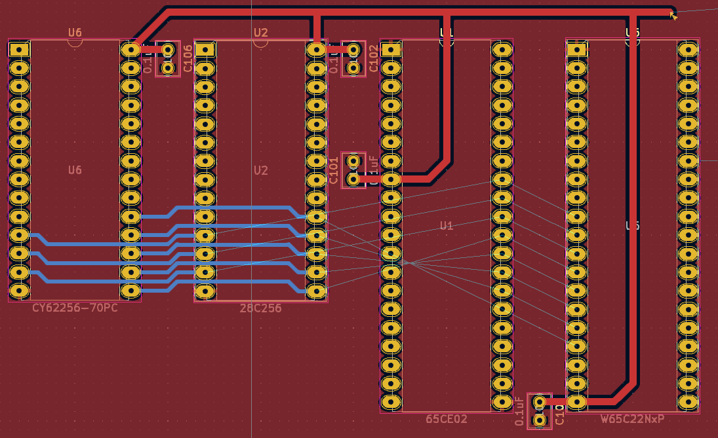The width and height of the screenshot is (718, 438).
Task: Click the square pin 1 pad of U6
Action: click(x=19, y=49)
